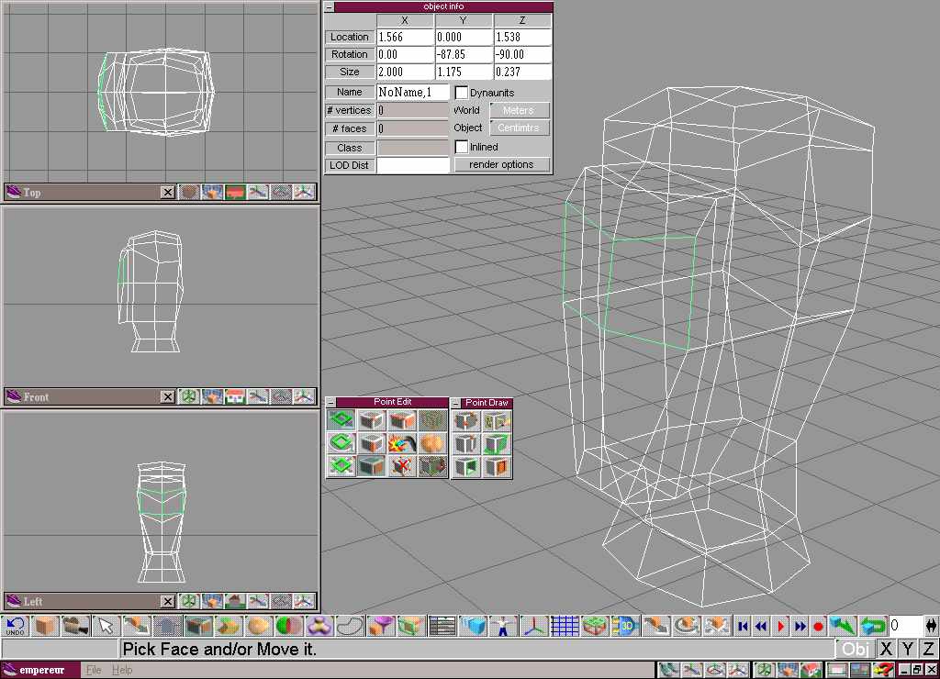Jump to the first animation frame
Screen dimensions: 940x679
point(743,627)
